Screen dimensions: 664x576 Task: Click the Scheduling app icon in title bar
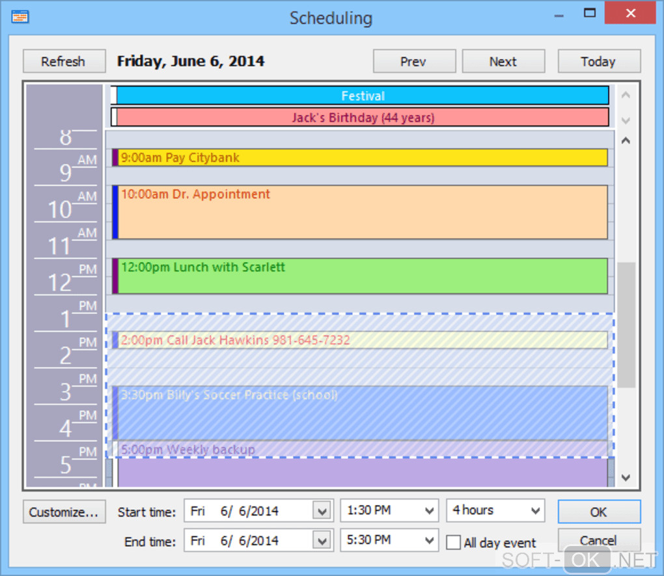coord(20,17)
